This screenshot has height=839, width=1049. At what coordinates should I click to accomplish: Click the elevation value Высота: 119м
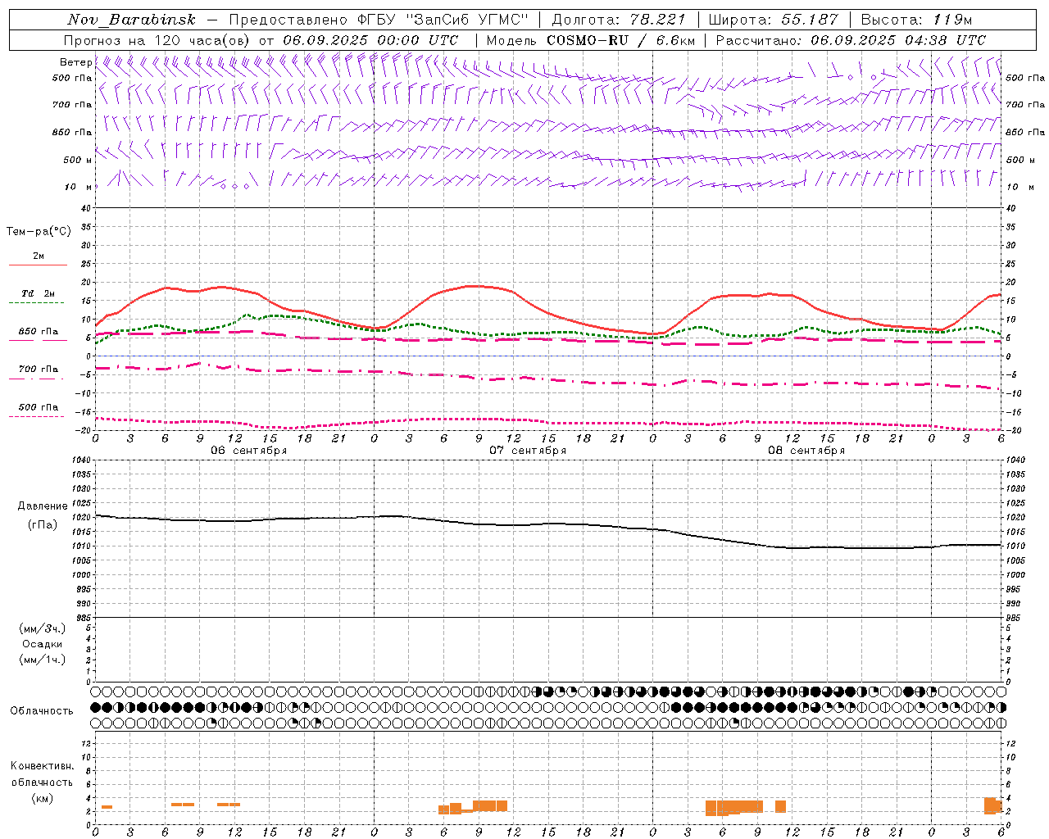[917, 20]
